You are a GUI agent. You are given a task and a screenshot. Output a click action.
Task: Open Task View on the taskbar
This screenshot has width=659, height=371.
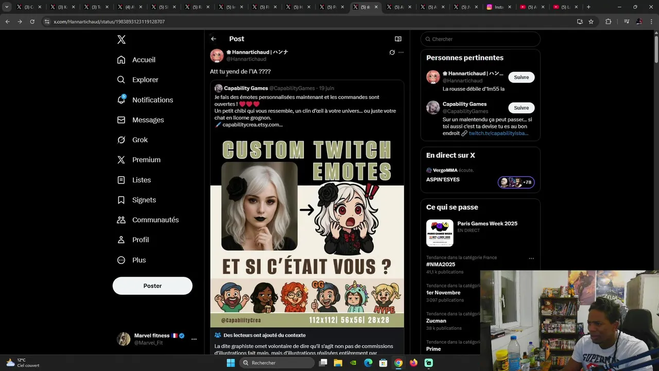pos(323,363)
